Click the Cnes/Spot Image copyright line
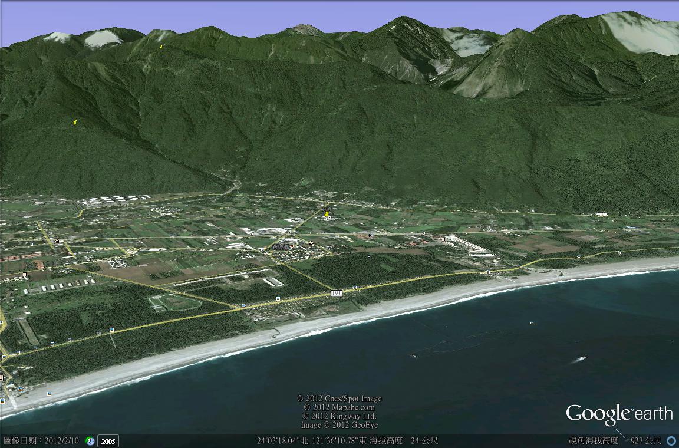This screenshot has height=448, width=679. coord(339,398)
